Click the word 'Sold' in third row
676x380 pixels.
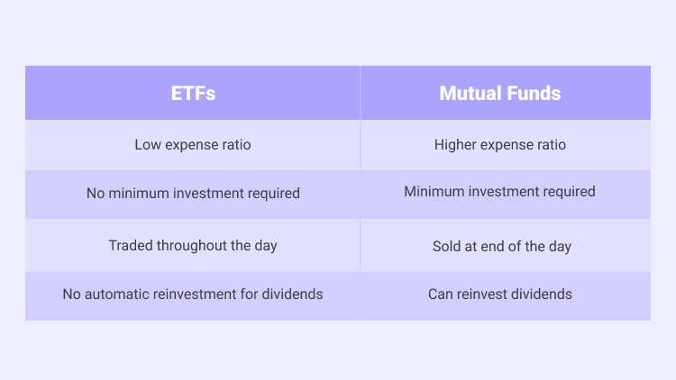(x=446, y=246)
